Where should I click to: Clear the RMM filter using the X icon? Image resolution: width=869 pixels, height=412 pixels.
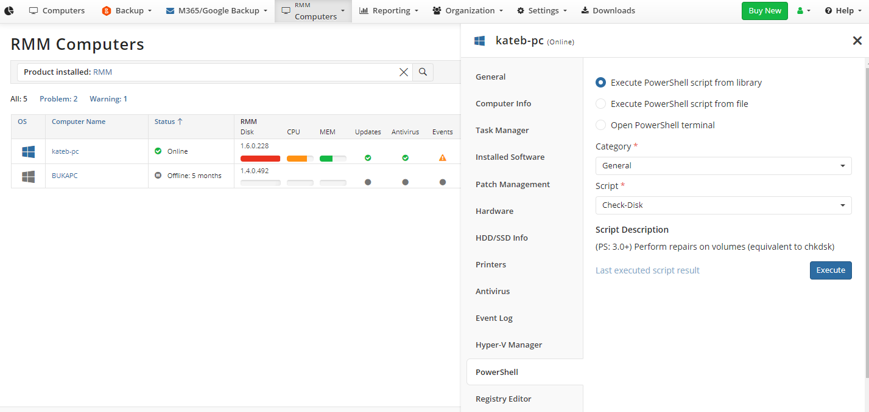pyautogui.click(x=404, y=72)
